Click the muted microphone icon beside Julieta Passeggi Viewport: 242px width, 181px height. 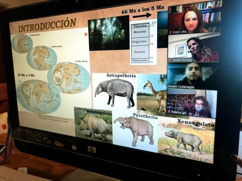[170, 60]
